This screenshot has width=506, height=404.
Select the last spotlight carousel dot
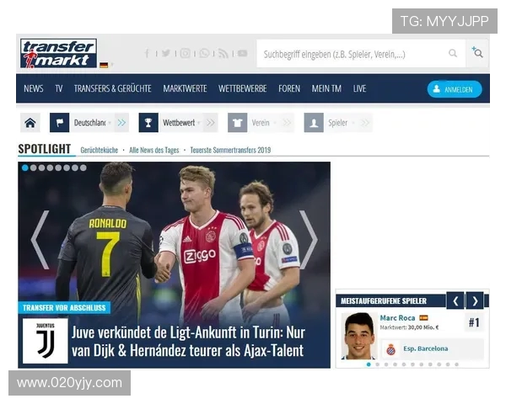coord(83,168)
